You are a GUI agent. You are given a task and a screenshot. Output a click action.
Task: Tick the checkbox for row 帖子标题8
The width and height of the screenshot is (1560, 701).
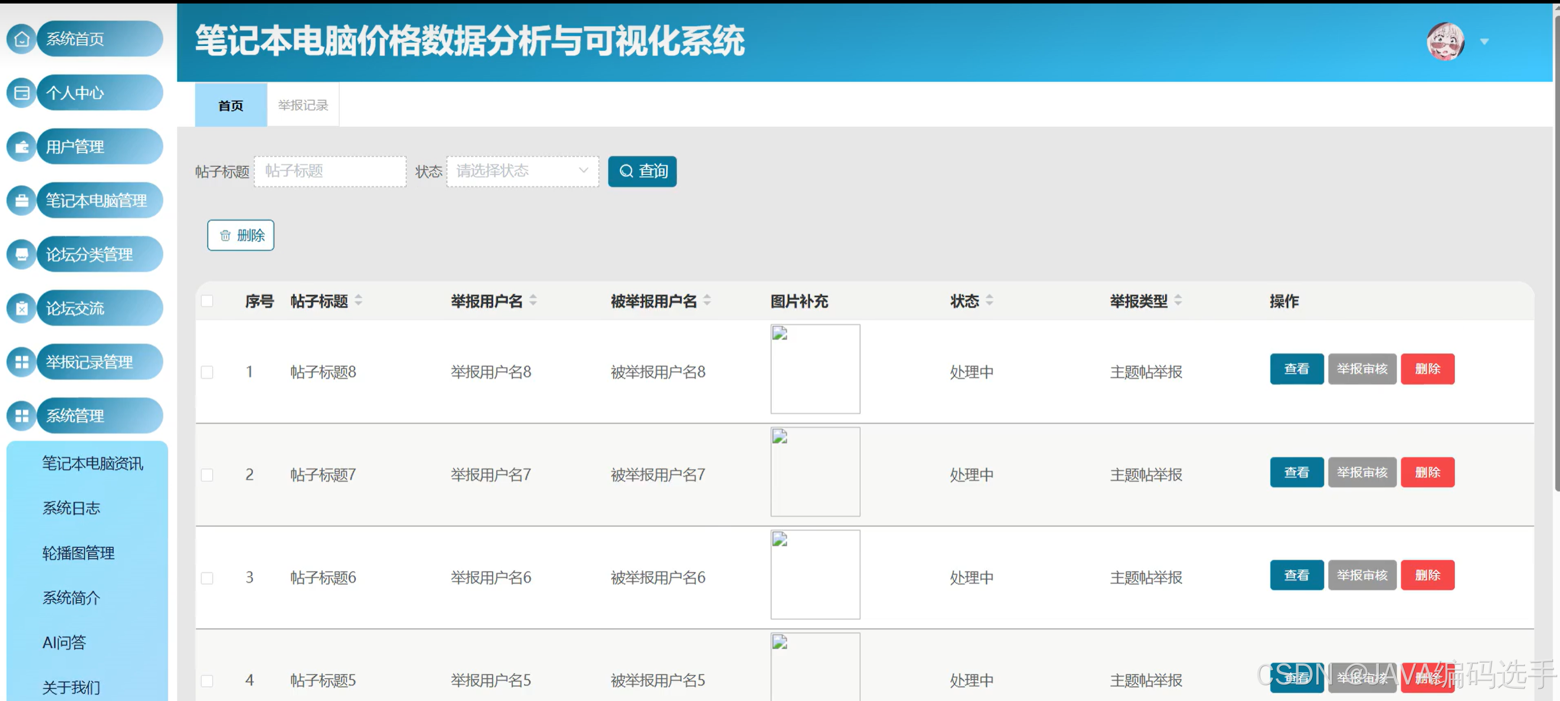(x=207, y=372)
